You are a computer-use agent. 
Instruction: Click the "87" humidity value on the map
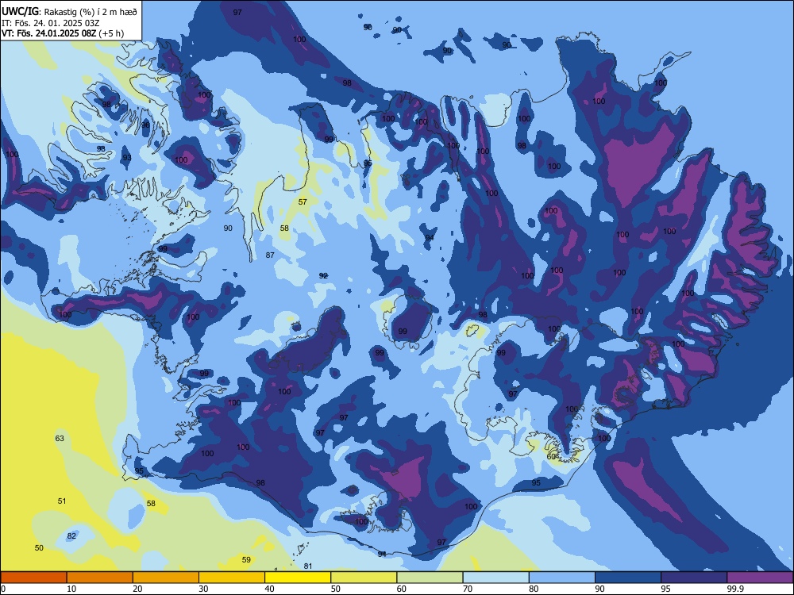(270, 255)
